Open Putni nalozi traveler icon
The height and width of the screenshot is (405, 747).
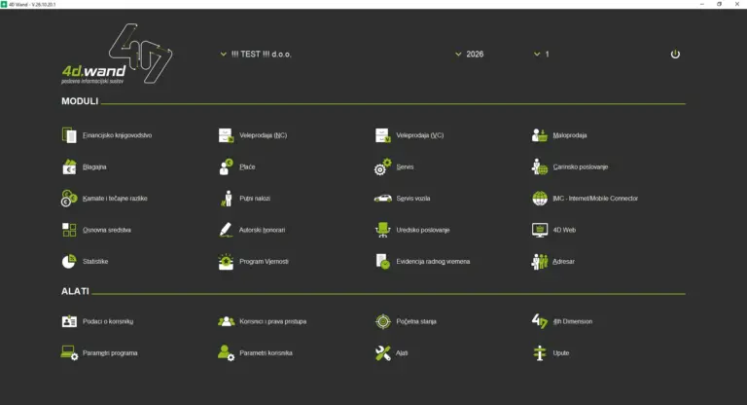tap(226, 199)
